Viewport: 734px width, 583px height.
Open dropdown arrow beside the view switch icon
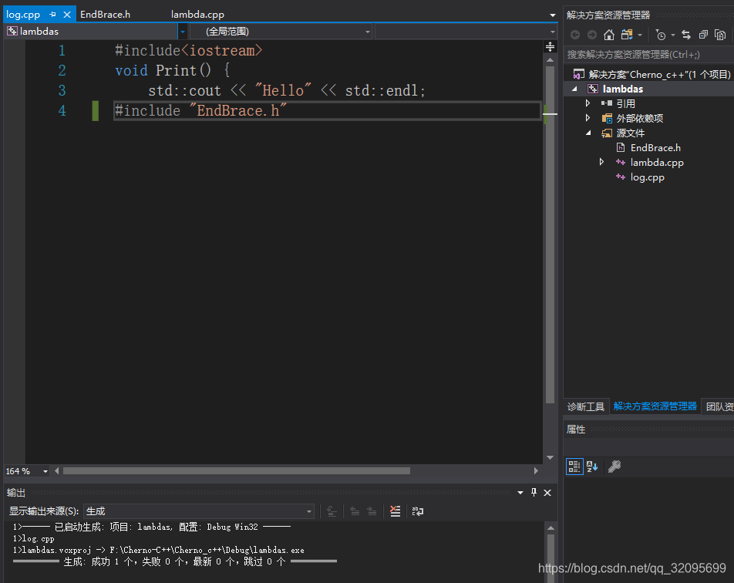click(x=640, y=35)
